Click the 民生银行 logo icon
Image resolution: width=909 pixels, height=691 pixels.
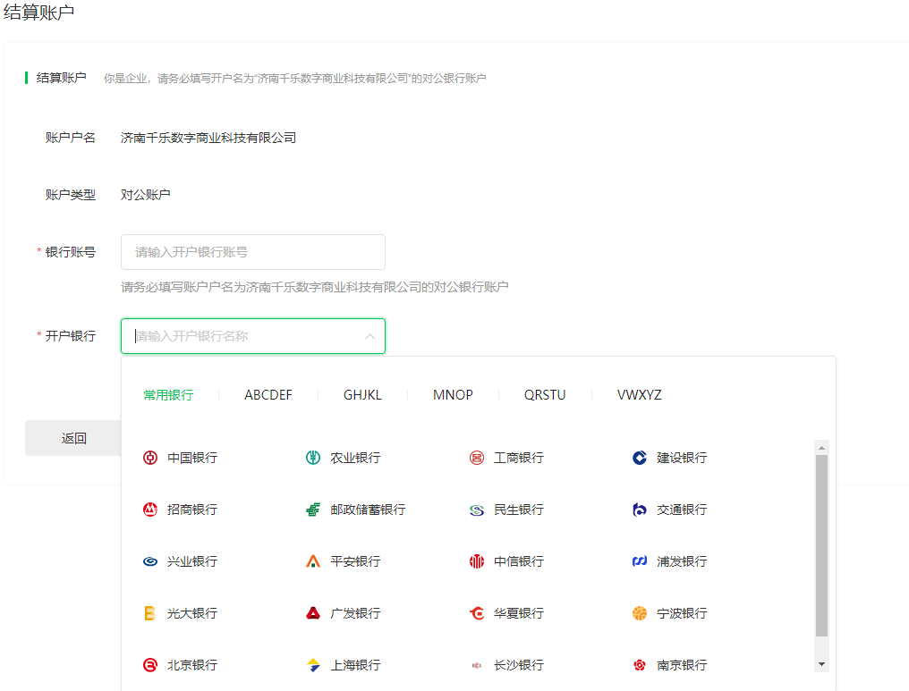(x=477, y=510)
